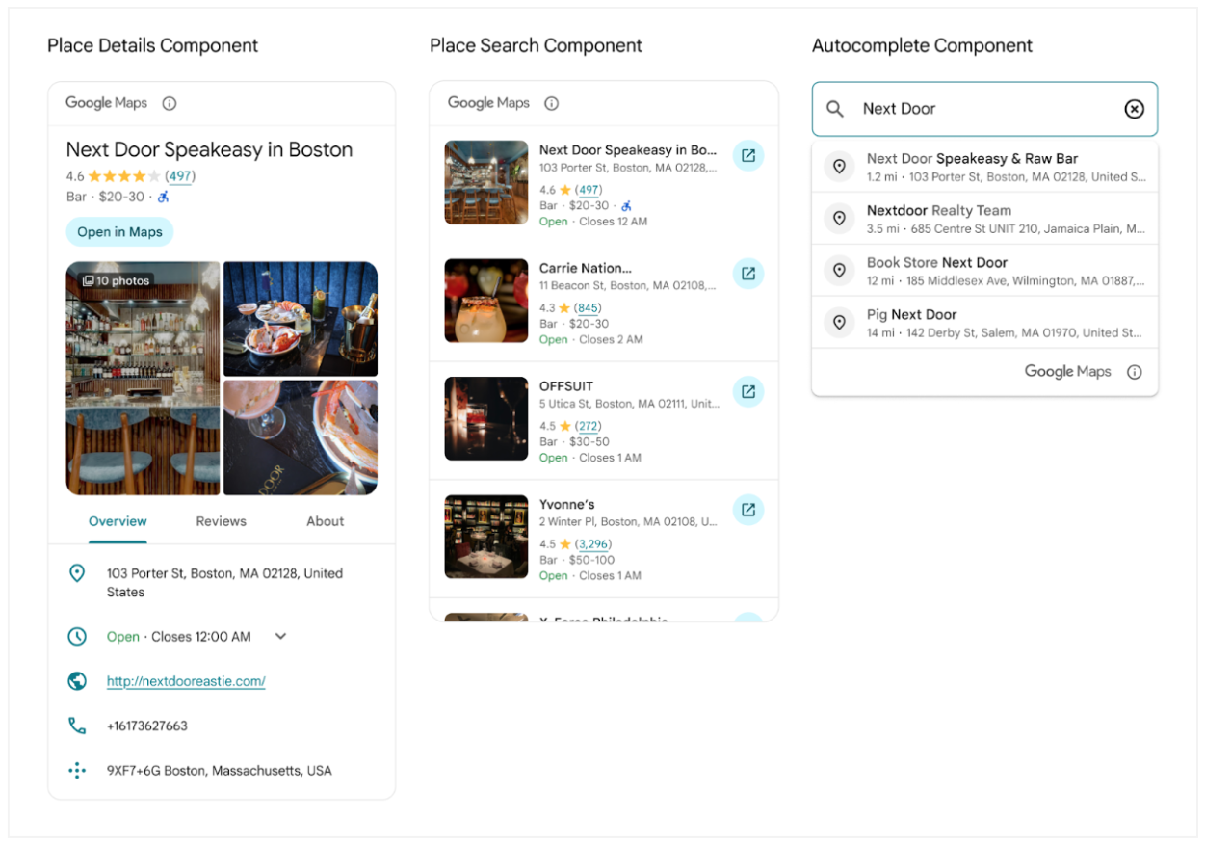Click the location pin beside Pig Next Door
Viewport: 1205px width, 845px height.
click(838, 322)
